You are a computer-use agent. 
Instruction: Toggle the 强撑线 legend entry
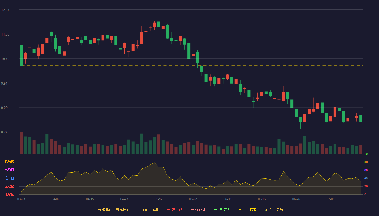coord(222,210)
